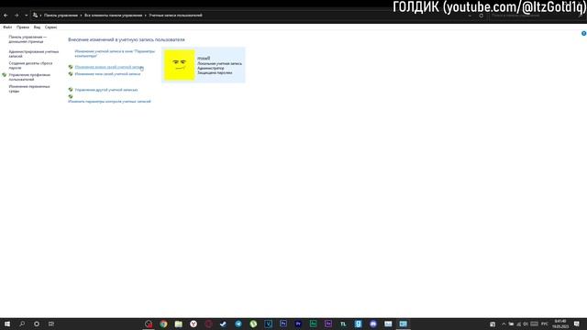Open Cortana circle in taskbar
The width and height of the screenshot is (587, 330).
point(37,324)
